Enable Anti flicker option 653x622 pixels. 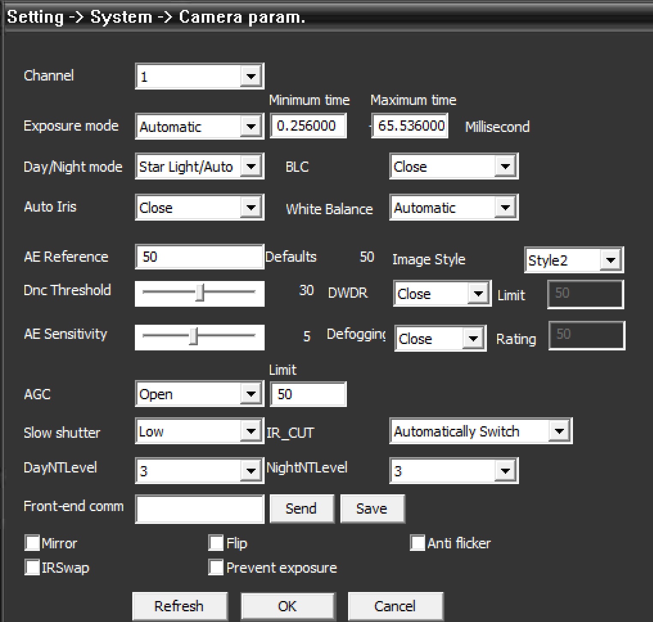pyautogui.click(x=417, y=543)
